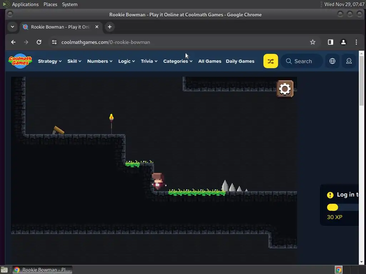The image size is (366, 274).
Task: Open the tab search dropdown arrow
Action: click(13, 27)
